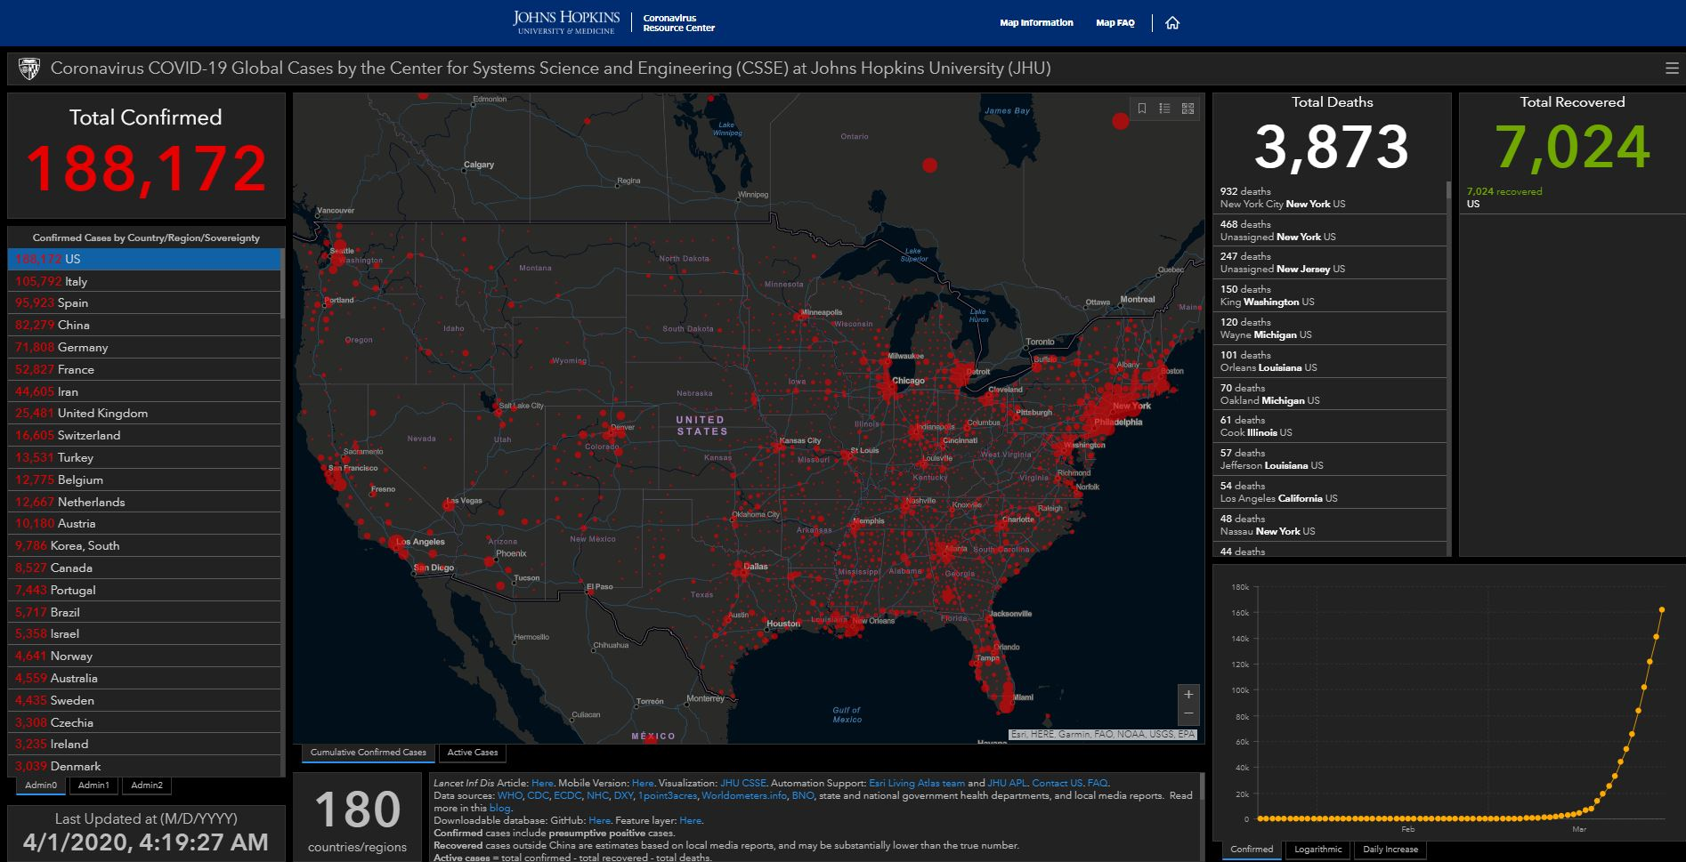Open the map bookmarks icon
Image resolution: width=1686 pixels, height=862 pixels.
(x=1142, y=109)
